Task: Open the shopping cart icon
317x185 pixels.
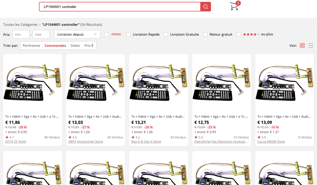Action: point(234,7)
